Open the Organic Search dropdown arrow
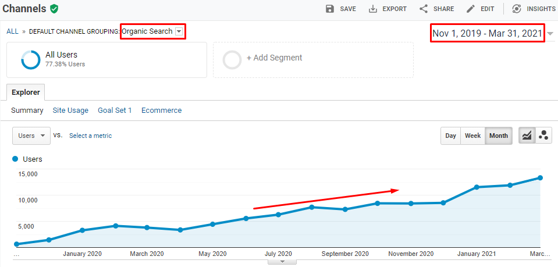 tap(179, 31)
